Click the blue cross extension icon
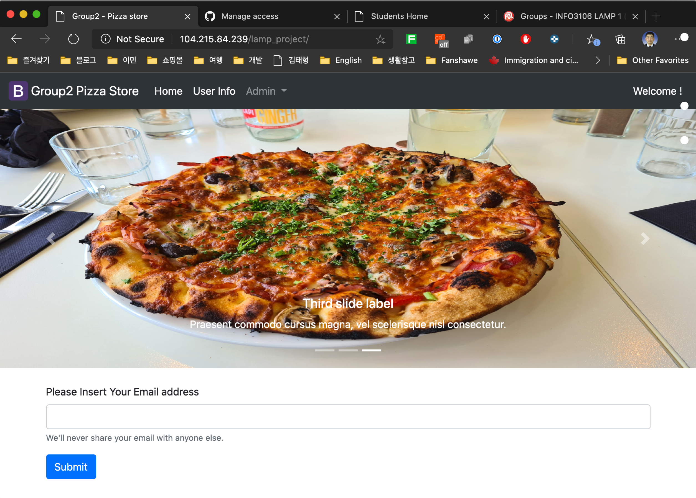This screenshot has width=696, height=498. point(554,39)
